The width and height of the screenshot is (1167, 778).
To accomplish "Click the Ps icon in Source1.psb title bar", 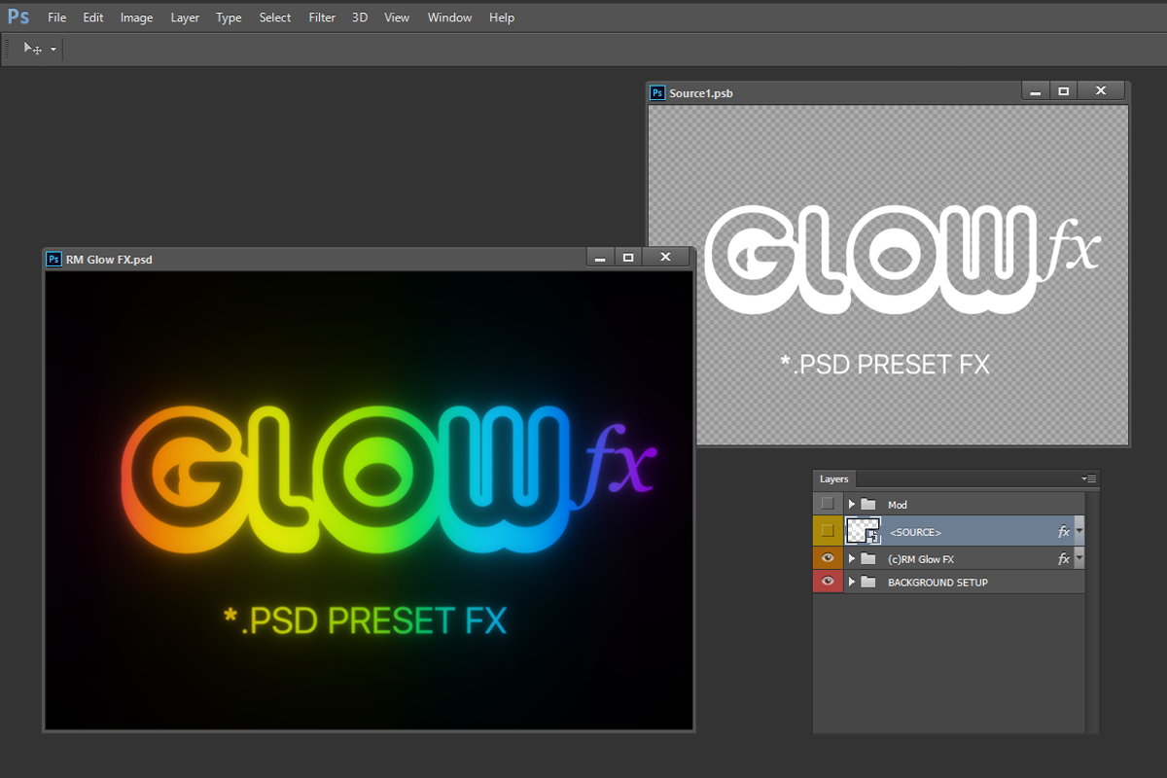I will pos(657,92).
